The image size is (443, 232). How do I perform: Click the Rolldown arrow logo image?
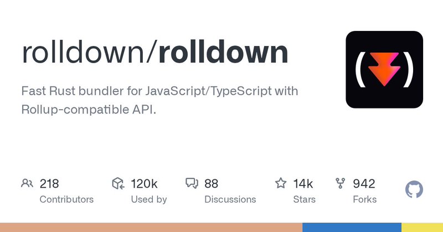(x=384, y=70)
